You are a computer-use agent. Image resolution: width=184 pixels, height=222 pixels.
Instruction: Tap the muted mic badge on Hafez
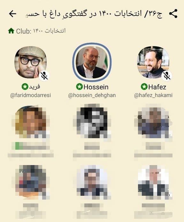(167, 75)
